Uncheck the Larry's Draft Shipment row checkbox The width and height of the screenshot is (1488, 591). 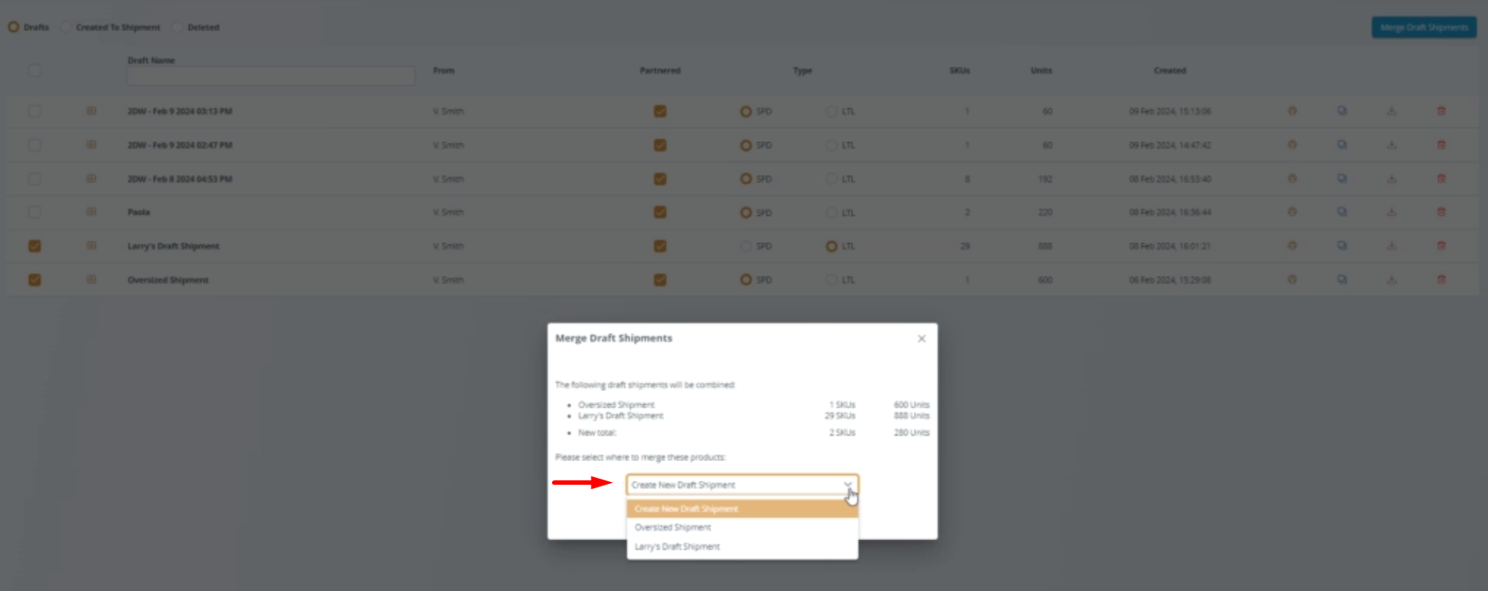(x=34, y=246)
